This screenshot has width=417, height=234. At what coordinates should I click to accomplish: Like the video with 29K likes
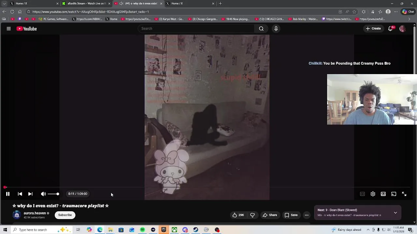pyautogui.click(x=238, y=215)
